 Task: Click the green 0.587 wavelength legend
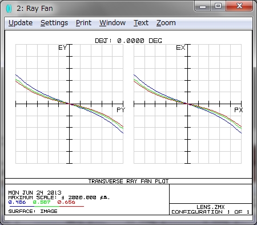[x=42, y=202]
